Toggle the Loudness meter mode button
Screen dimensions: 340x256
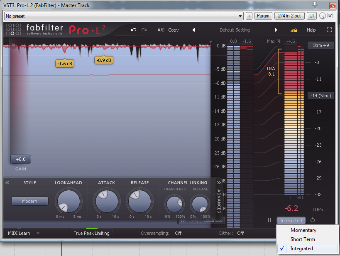(213, 221)
